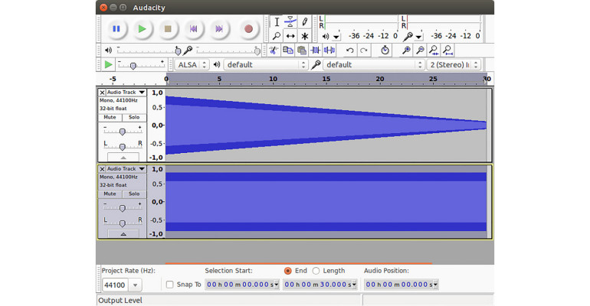Skip to start of project
590x306 pixels.
click(x=193, y=29)
